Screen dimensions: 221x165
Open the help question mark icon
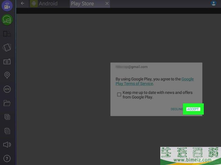click(x=7, y=159)
